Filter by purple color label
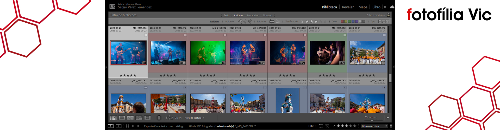 coord(357,21)
